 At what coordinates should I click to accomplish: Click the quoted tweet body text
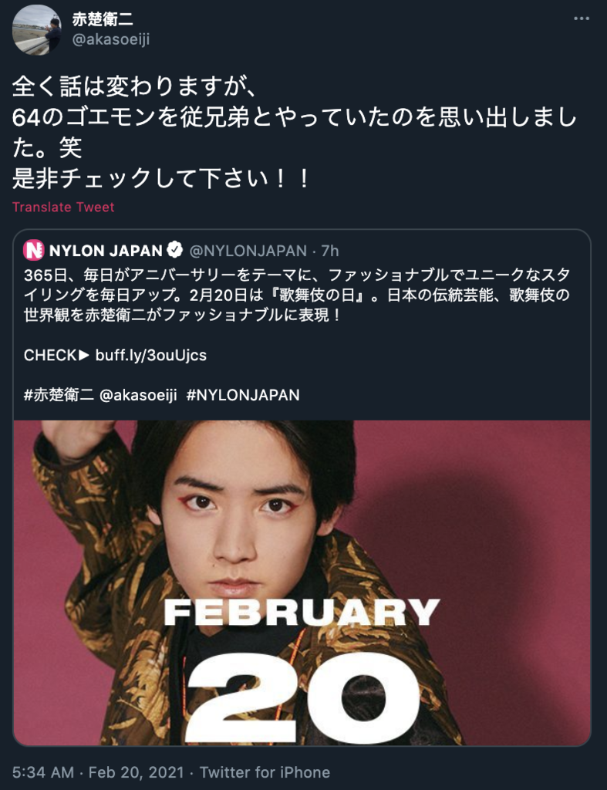[297, 295]
